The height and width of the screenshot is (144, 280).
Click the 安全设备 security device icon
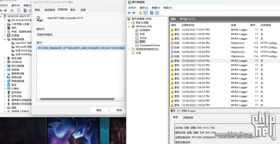pyautogui.click(x=9, y=58)
